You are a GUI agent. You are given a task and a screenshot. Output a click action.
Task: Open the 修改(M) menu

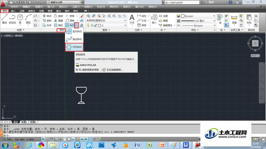[x=114, y=7]
